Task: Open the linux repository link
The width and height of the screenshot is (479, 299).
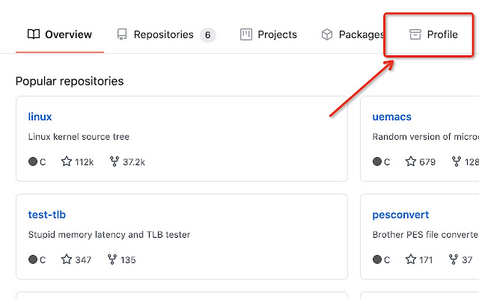Action: pyautogui.click(x=40, y=117)
